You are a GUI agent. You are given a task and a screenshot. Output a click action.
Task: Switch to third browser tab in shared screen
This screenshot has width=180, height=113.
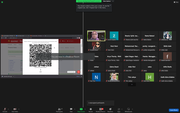(x=37, y=36)
